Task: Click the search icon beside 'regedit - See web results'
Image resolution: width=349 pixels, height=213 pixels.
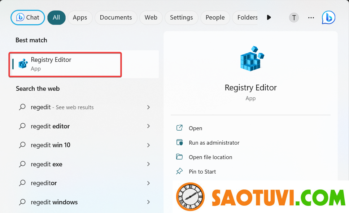Action: coord(22,107)
